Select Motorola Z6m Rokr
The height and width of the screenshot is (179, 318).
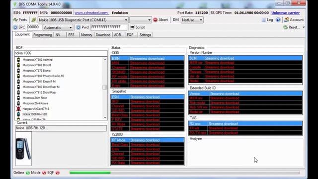(35, 98)
